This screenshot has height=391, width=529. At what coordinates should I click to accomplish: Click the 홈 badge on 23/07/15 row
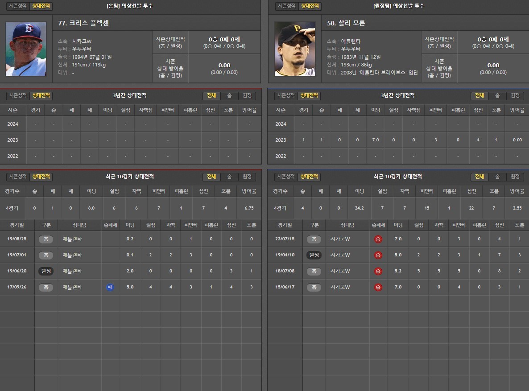pos(314,239)
